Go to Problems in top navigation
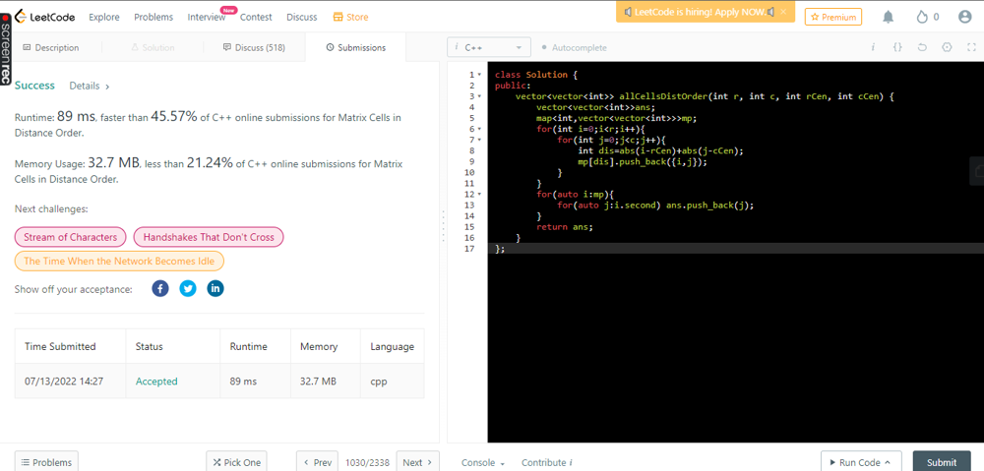984x471 pixels. [x=154, y=17]
